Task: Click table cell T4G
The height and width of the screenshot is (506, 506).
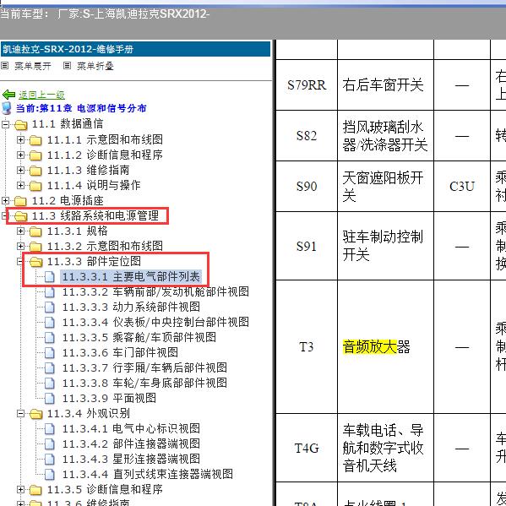Action: 307,449
